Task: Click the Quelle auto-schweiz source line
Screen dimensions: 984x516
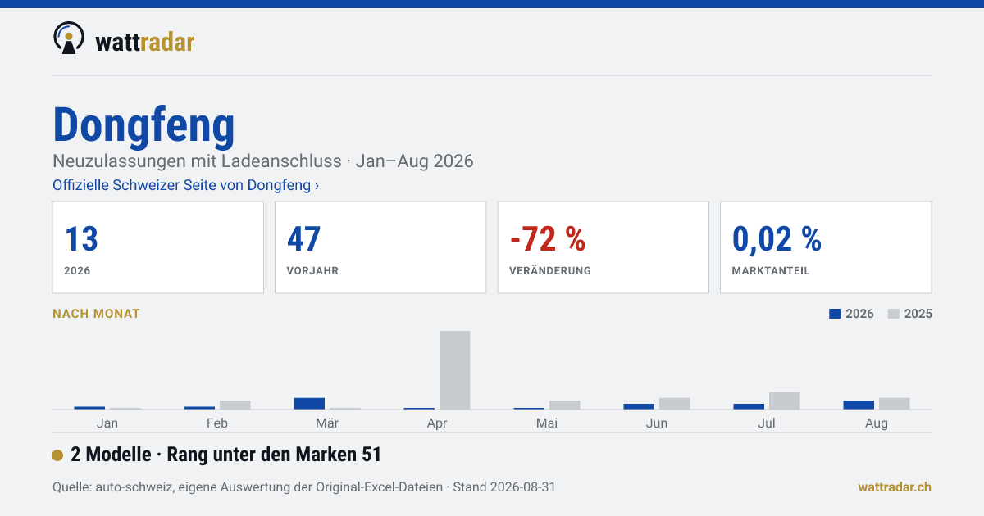Action: tap(304, 487)
